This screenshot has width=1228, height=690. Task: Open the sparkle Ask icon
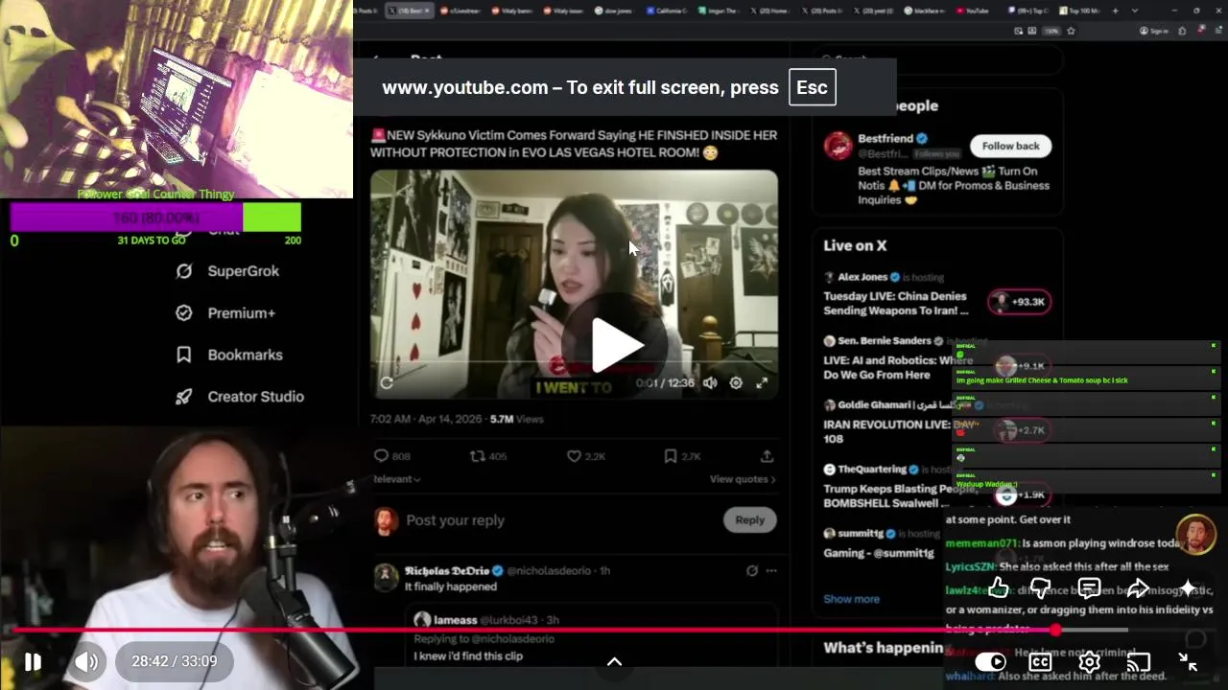(1188, 587)
